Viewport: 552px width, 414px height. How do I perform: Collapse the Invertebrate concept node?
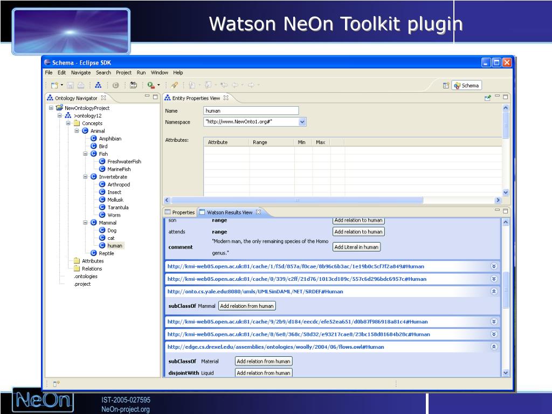pos(85,177)
